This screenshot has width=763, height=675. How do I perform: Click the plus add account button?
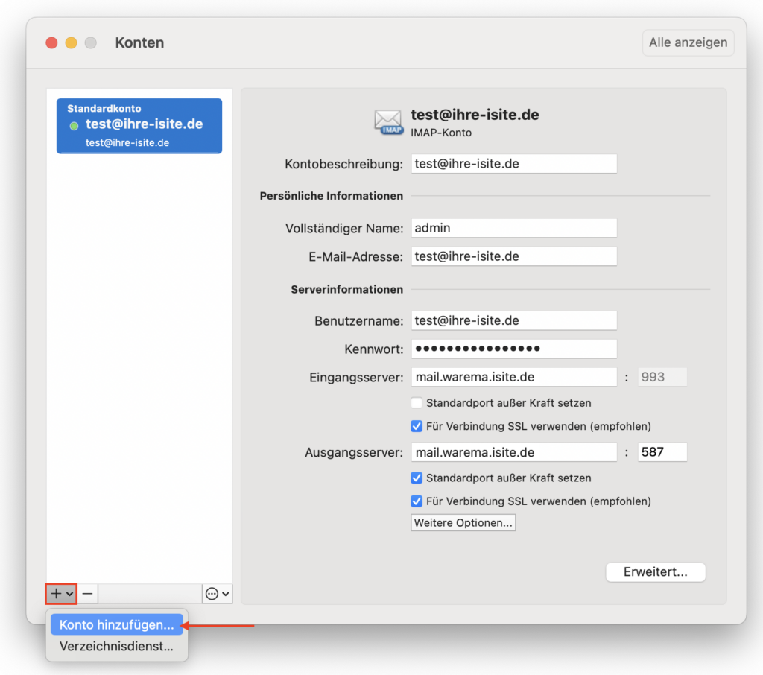tap(60, 594)
